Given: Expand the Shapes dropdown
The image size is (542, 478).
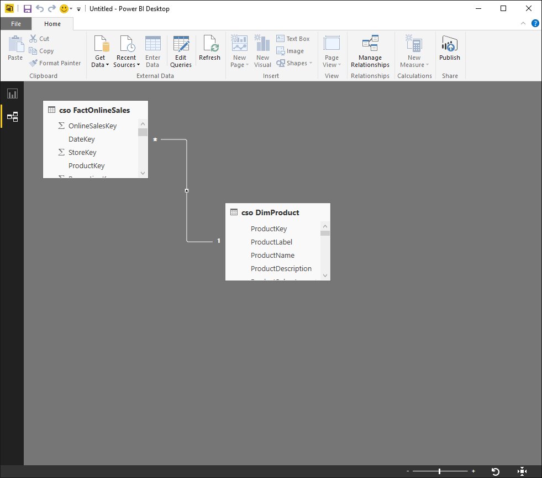Looking at the screenshot, I should pyautogui.click(x=294, y=63).
